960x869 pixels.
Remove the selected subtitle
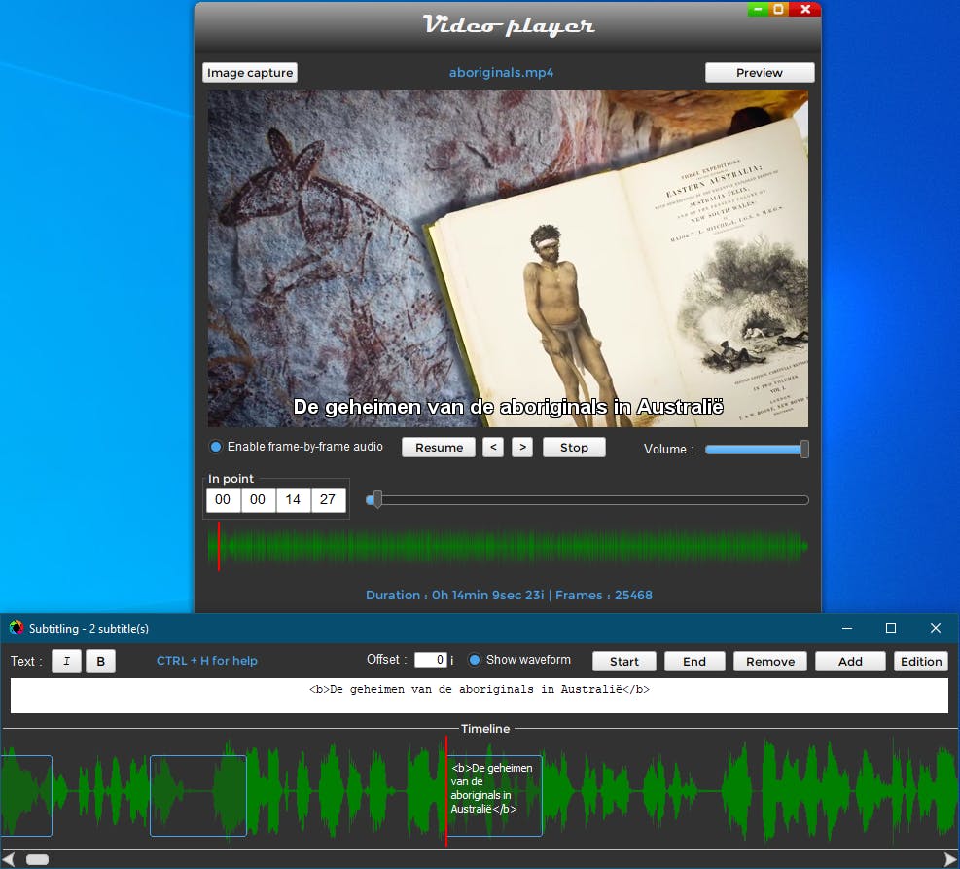[x=770, y=662]
